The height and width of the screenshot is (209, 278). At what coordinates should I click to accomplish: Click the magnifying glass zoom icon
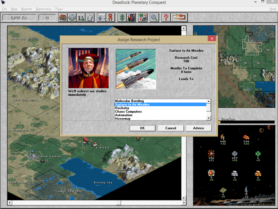(x=154, y=17)
